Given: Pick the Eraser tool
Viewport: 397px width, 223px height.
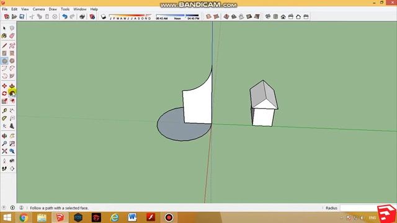Looking at the screenshot, I should tap(12, 36).
